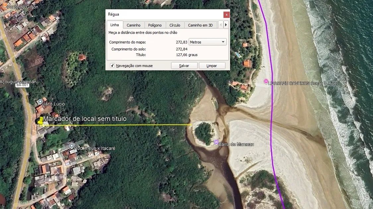
Task: Open the Metros units dropdown
Action: (208, 42)
